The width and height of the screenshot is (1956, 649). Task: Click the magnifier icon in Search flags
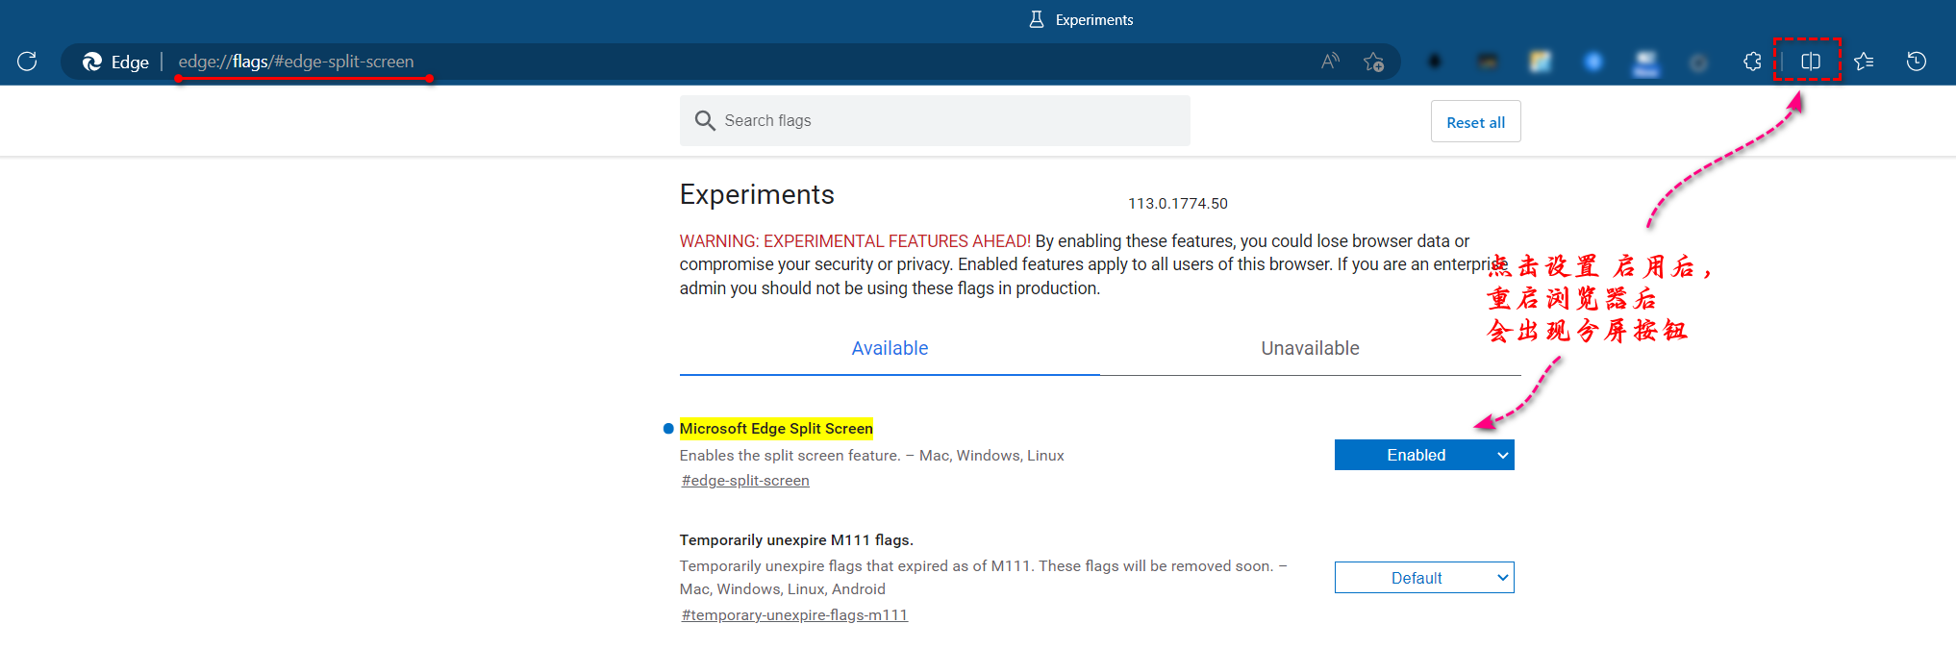(x=705, y=120)
